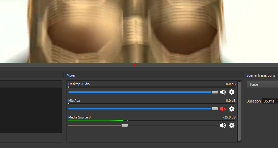Mute the Desktop Audio speaker icon
Screen dimensions: 278x148
point(223,92)
